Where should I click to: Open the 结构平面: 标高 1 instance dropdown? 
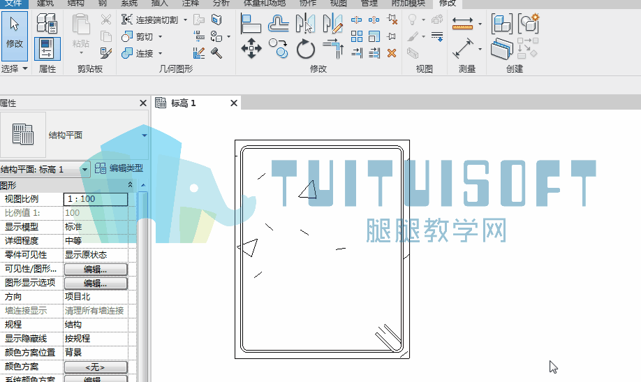(84, 169)
